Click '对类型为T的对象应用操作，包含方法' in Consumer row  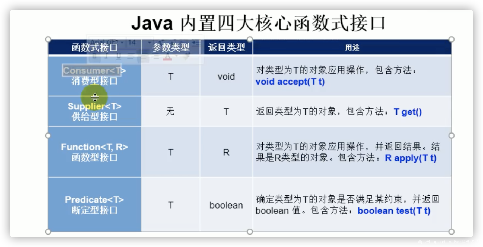[x=336, y=70]
